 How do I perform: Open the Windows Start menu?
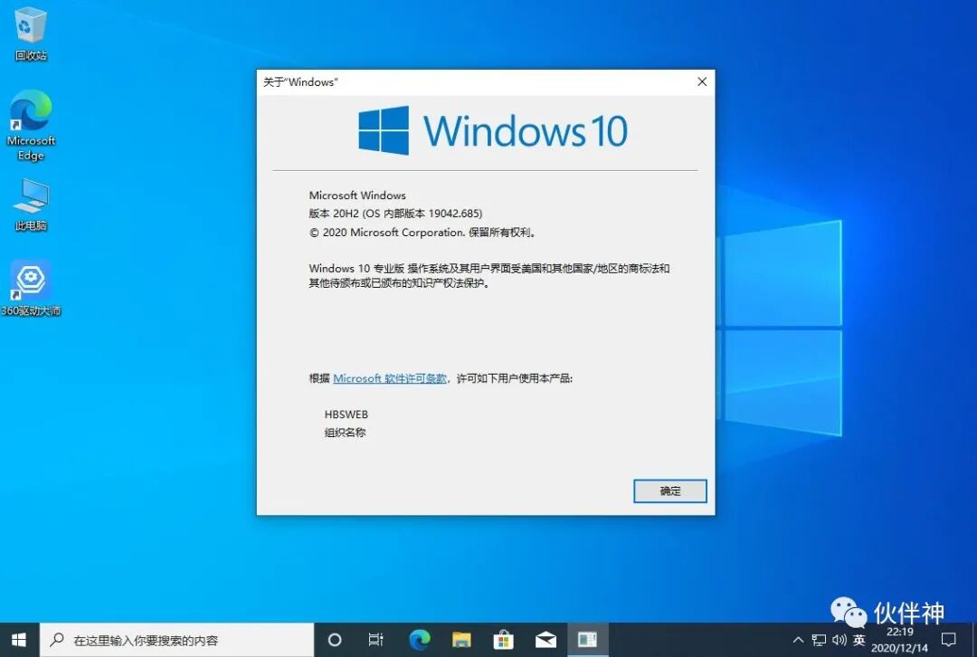tap(19, 640)
